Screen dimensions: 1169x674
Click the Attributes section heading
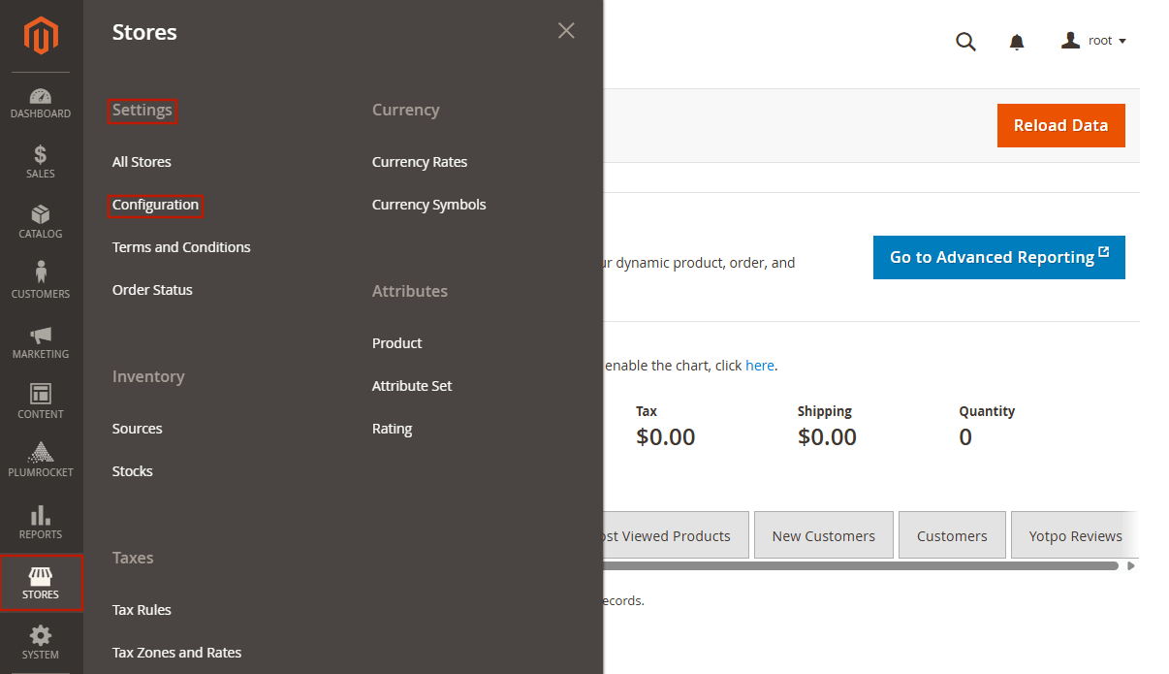[x=410, y=291]
